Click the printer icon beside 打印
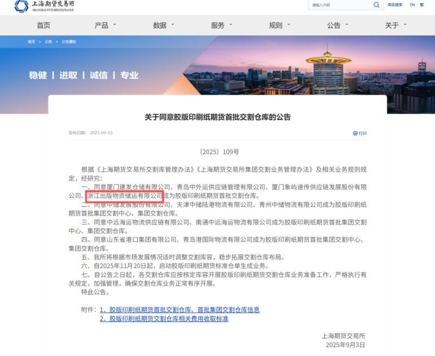This screenshot has width=435, height=356. [355, 133]
